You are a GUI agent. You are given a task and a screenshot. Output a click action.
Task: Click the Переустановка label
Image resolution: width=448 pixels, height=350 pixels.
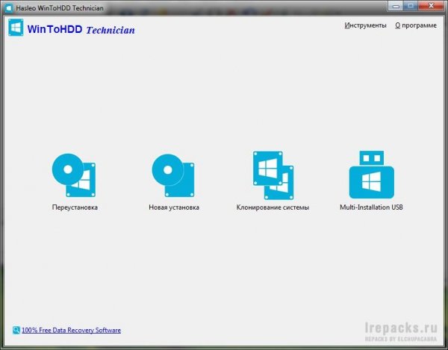tap(75, 207)
